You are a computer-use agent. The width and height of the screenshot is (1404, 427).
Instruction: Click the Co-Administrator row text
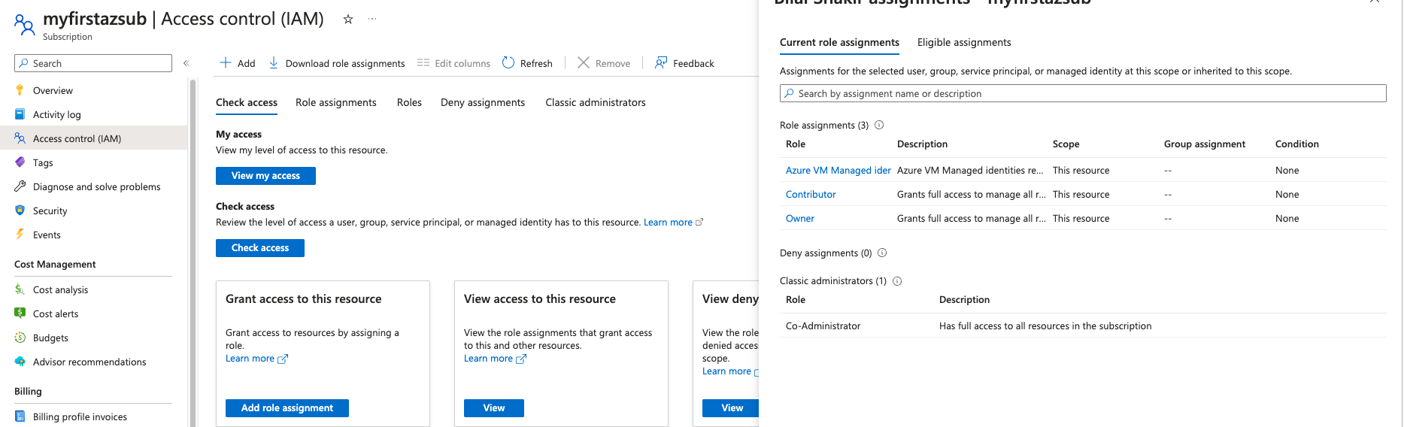pyautogui.click(x=823, y=326)
